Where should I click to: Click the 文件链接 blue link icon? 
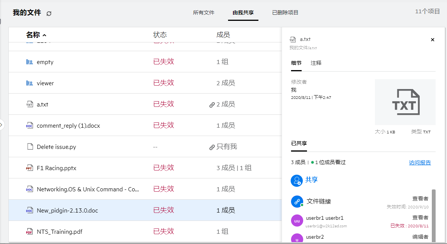coord(296,202)
